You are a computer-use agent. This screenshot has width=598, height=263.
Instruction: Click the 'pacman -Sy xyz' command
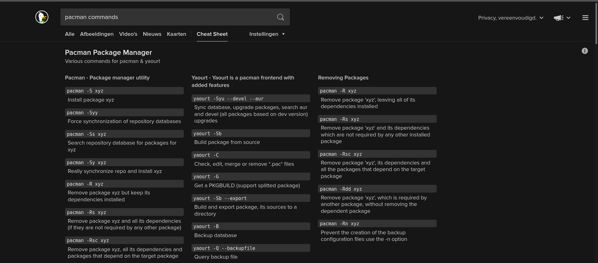(x=124, y=162)
